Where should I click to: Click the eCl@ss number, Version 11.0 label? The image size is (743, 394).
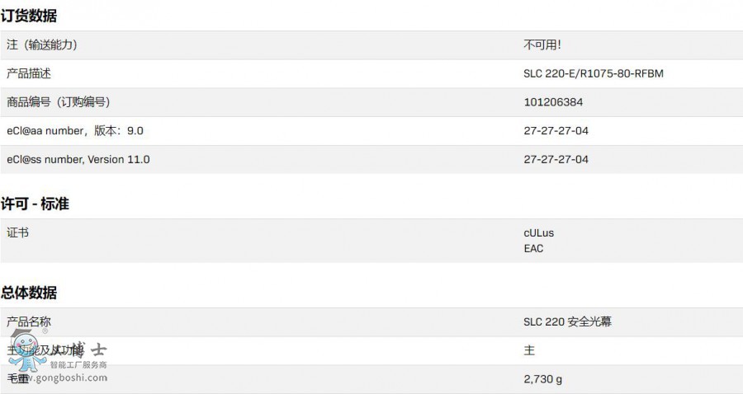pyautogui.click(x=78, y=159)
